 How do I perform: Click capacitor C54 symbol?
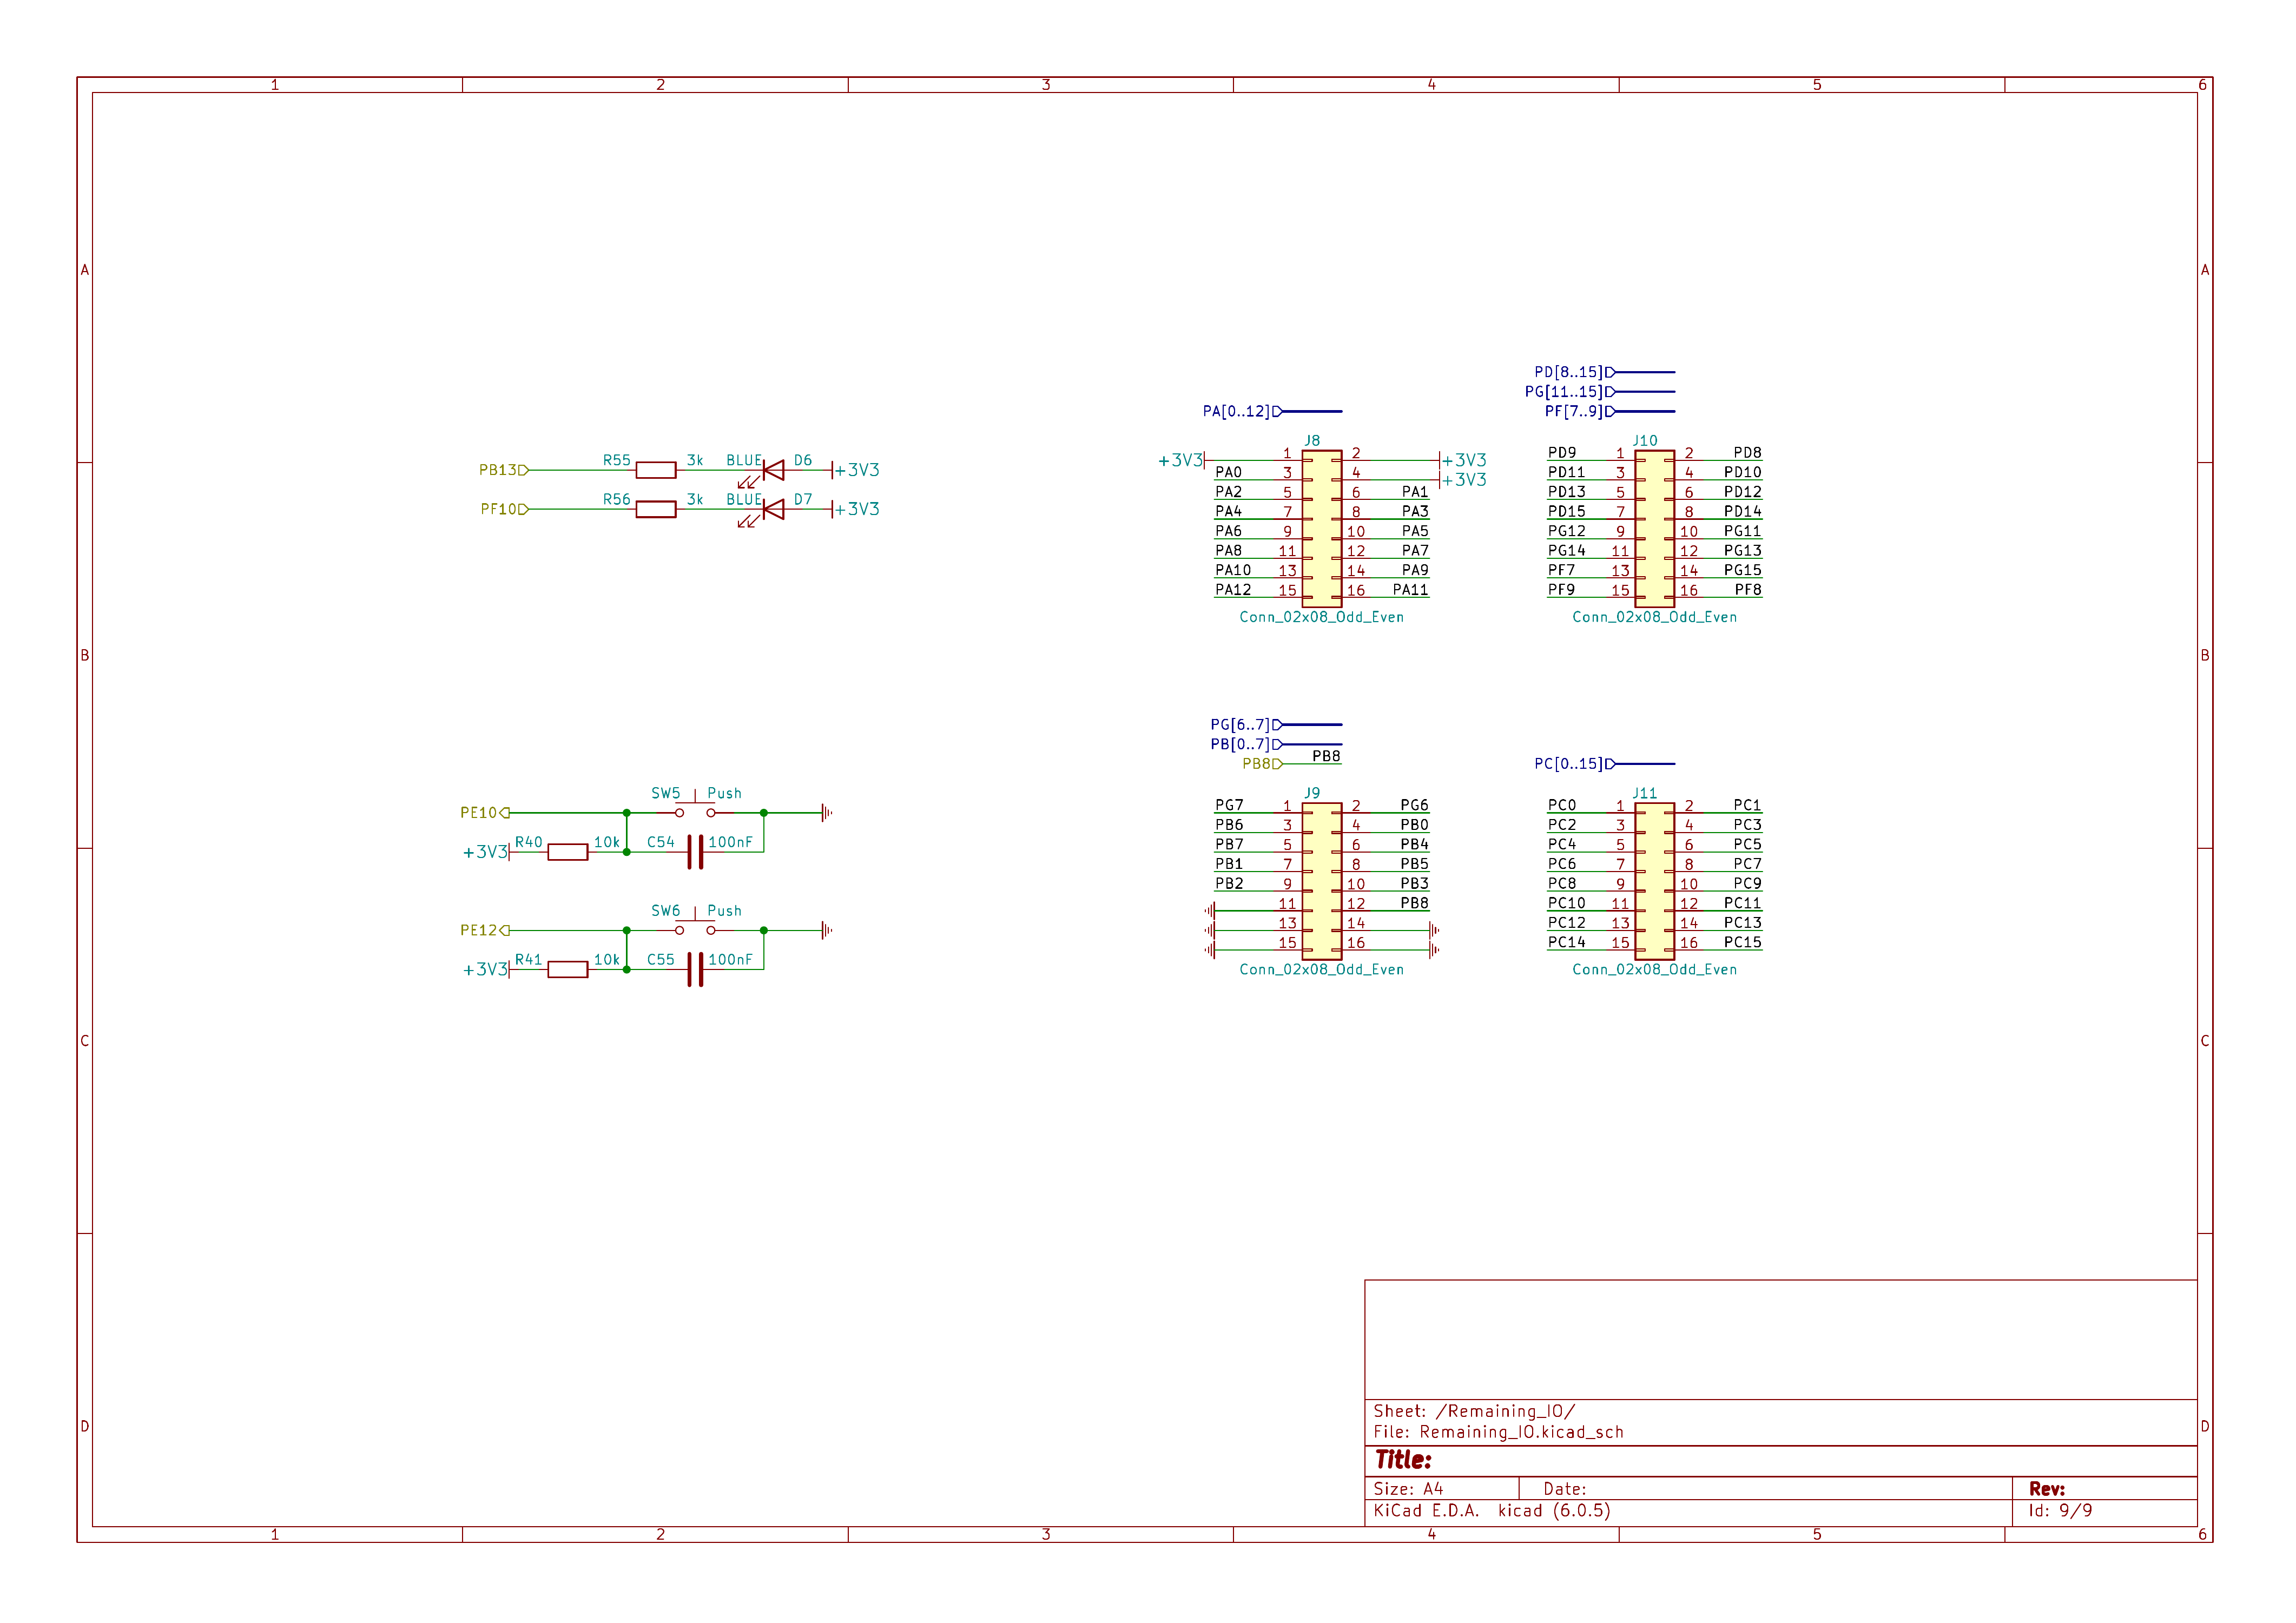pyautogui.click(x=695, y=852)
